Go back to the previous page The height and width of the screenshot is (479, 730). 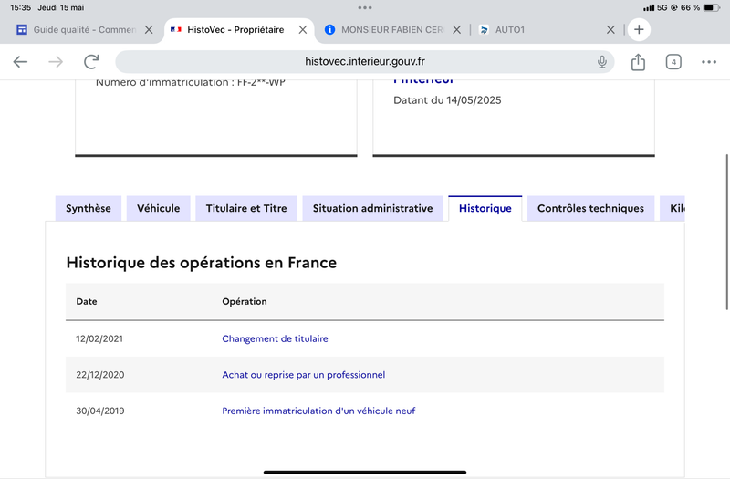pyautogui.click(x=20, y=61)
